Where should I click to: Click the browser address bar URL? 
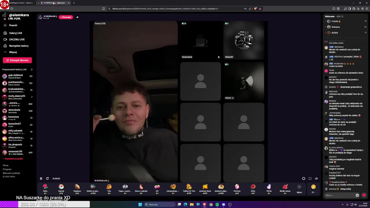pyautogui.click(x=165, y=9)
